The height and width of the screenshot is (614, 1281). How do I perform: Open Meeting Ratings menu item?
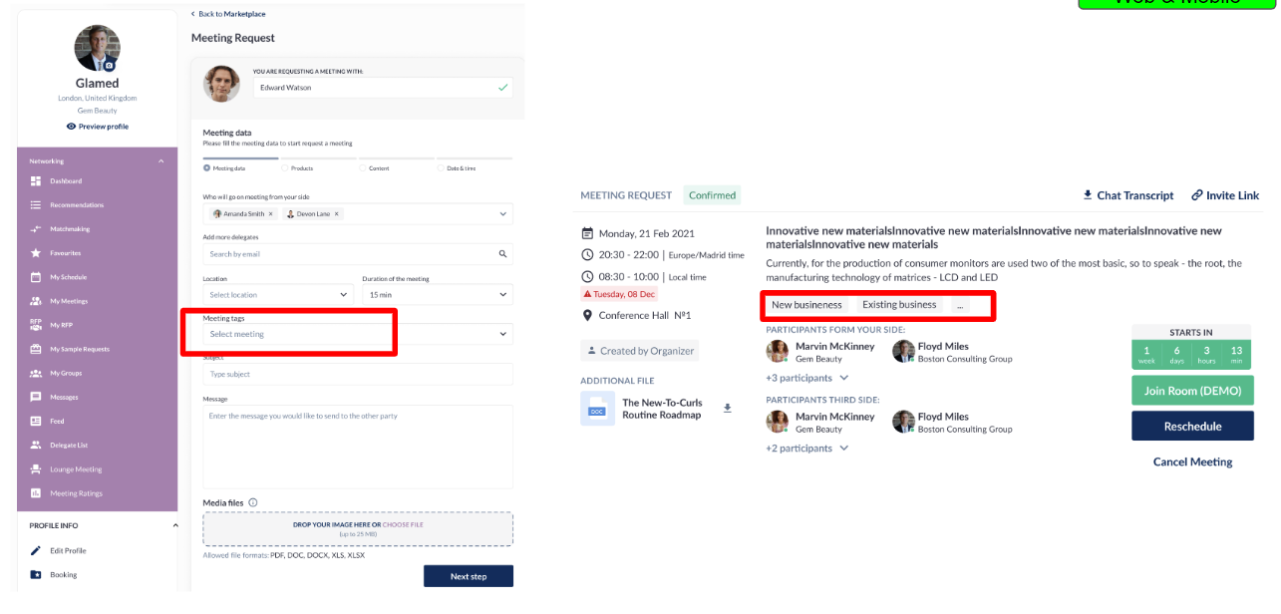[x=76, y=493]
